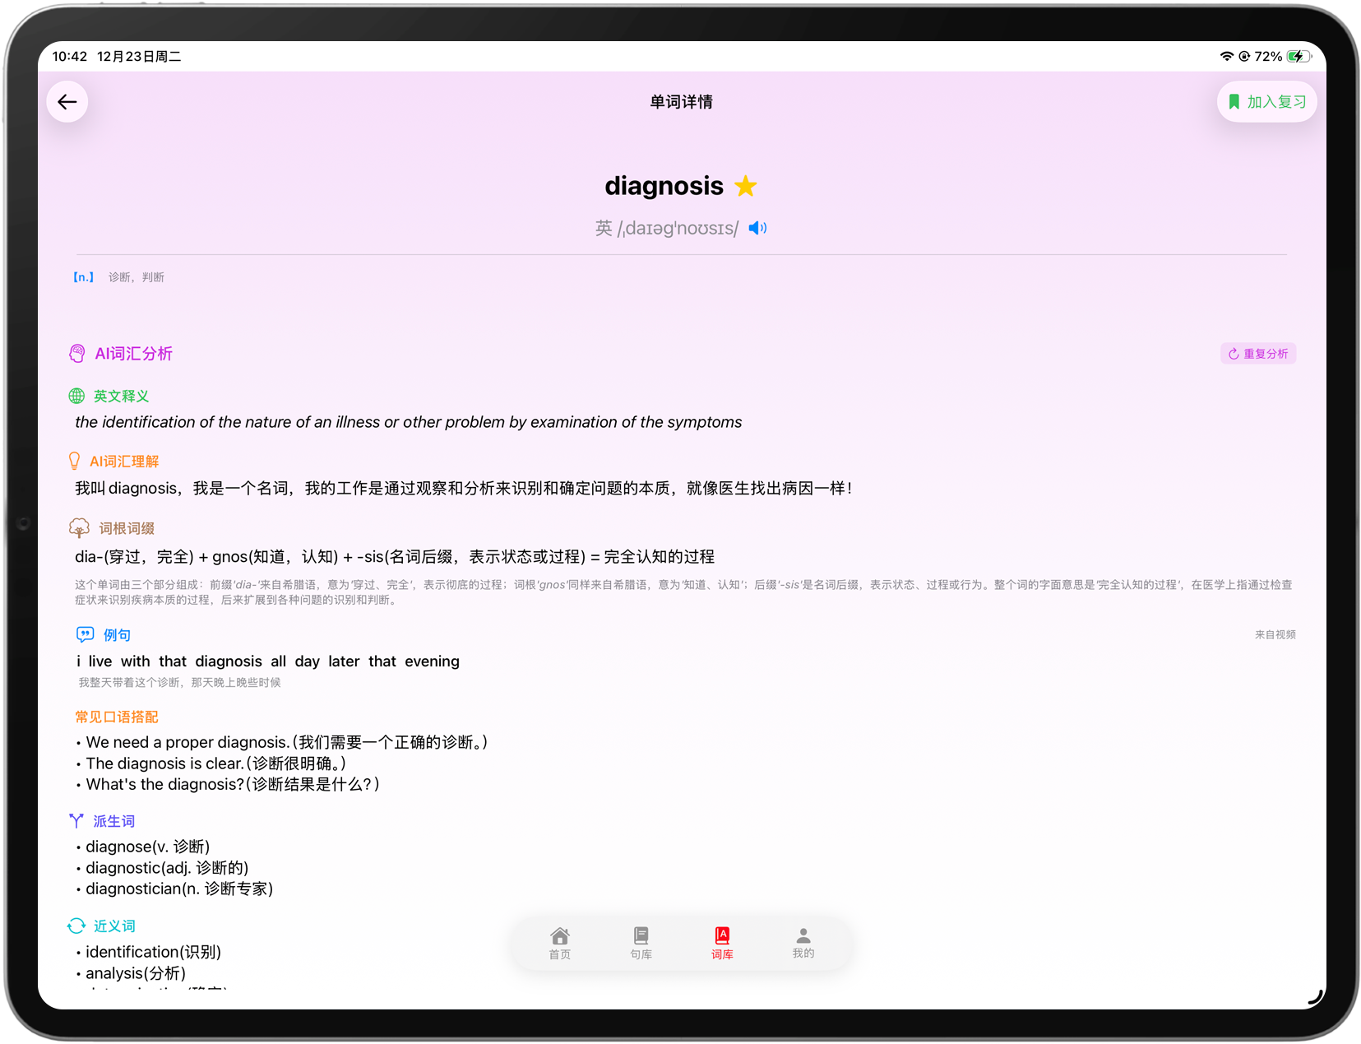Select the 首页 home icon in bottom bar
1361x1044 pixels.
pos(560,935)
